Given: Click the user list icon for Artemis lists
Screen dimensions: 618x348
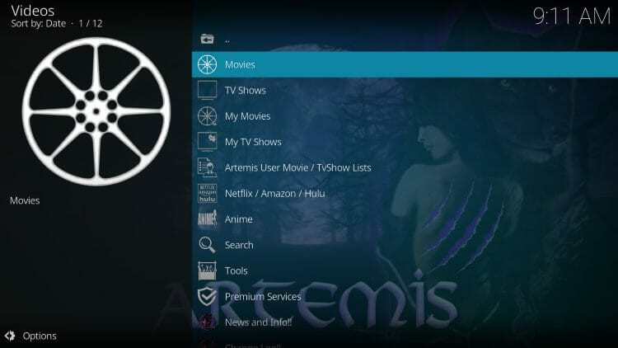Looking at the screenshot, I should click(x=207, y=167).
